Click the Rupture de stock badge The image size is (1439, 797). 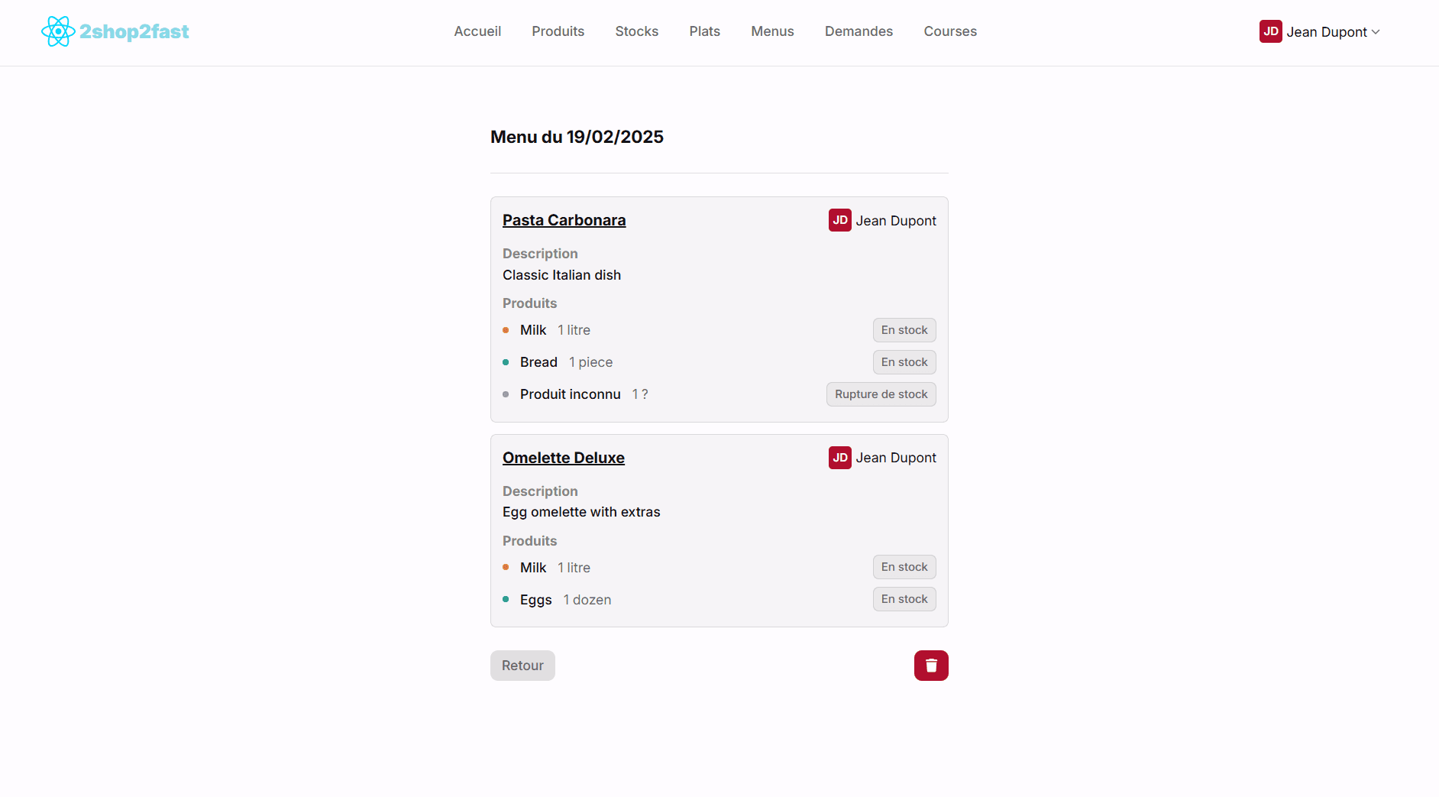(881, 394)
